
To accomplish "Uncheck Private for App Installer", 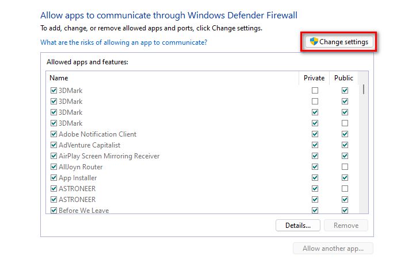I will (x=315, y=178).
